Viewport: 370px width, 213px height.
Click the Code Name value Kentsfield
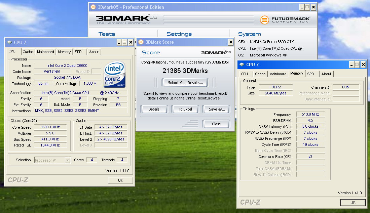point(52,72)
